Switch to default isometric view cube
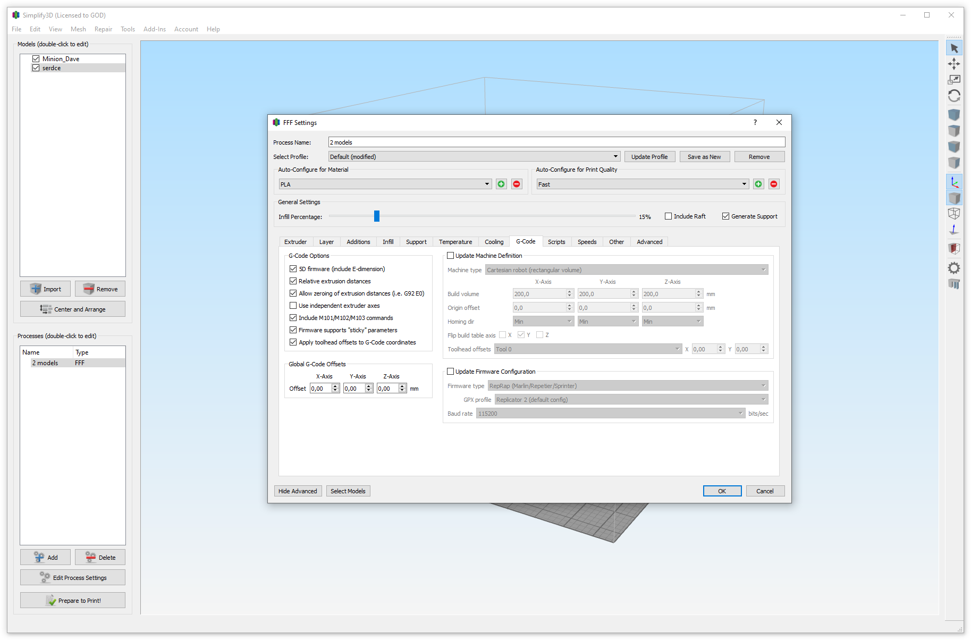 954,115
